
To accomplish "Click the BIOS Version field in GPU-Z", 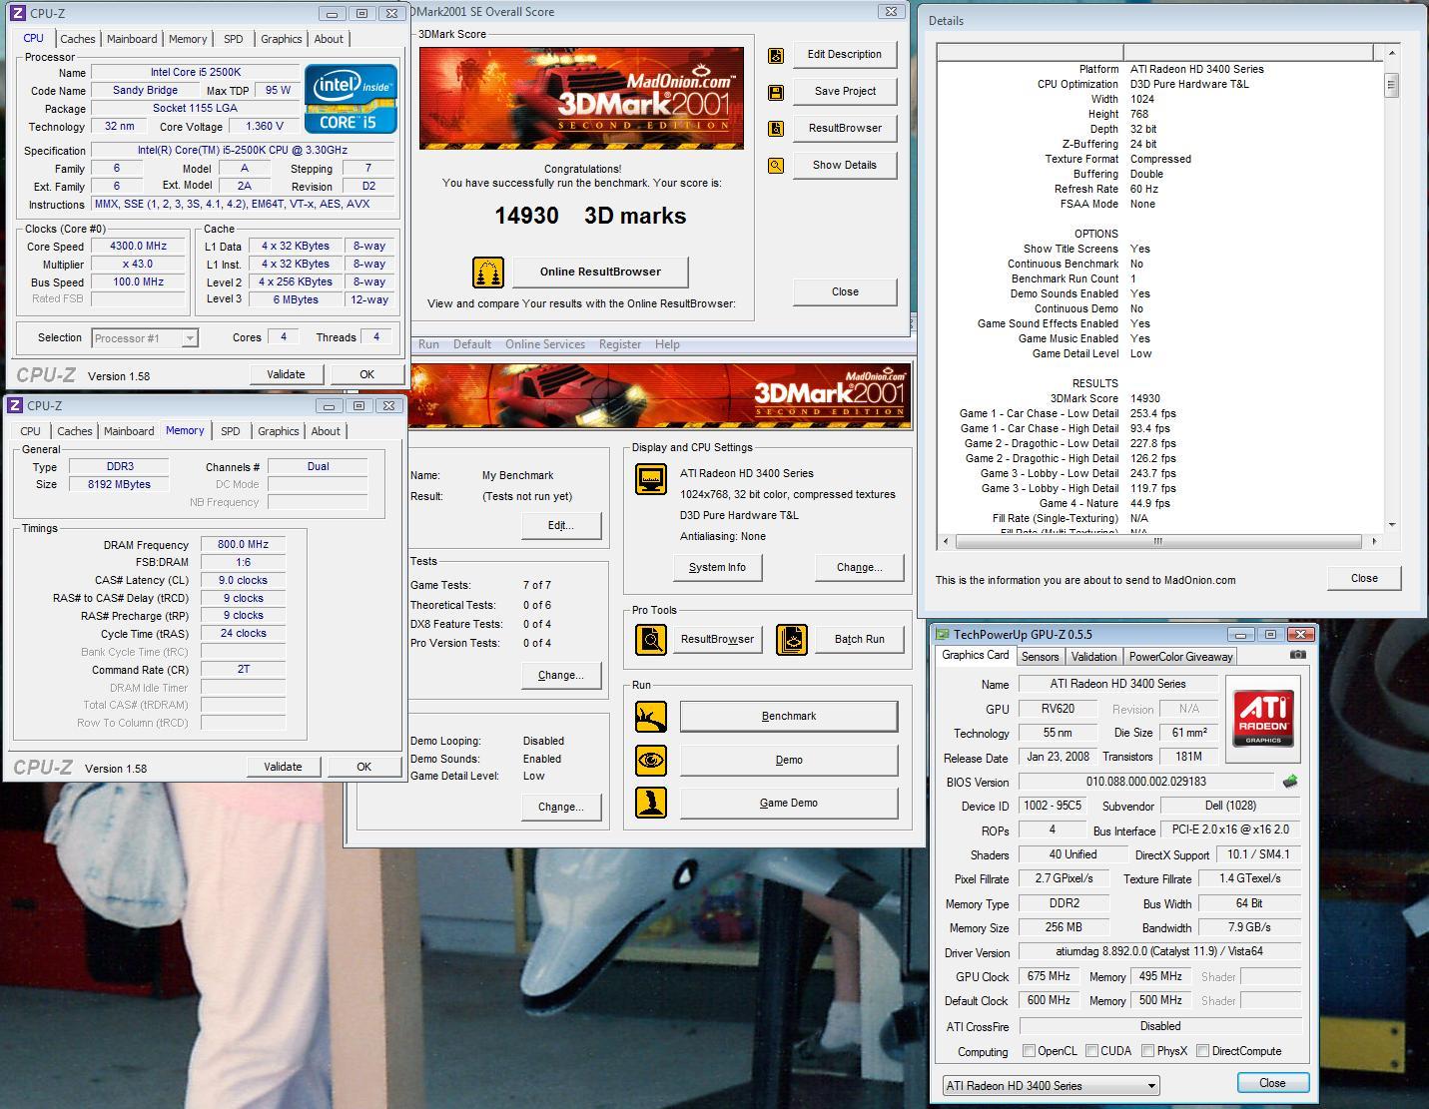I will click(1145, 782).
